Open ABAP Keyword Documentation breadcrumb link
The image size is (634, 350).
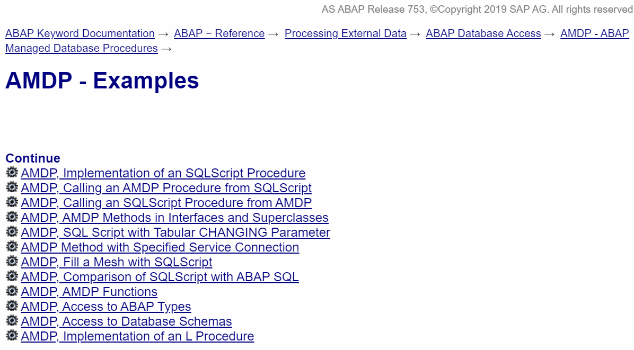[x=80, y=33]
